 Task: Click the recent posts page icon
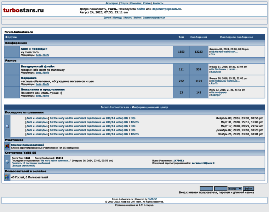[7, 126]
